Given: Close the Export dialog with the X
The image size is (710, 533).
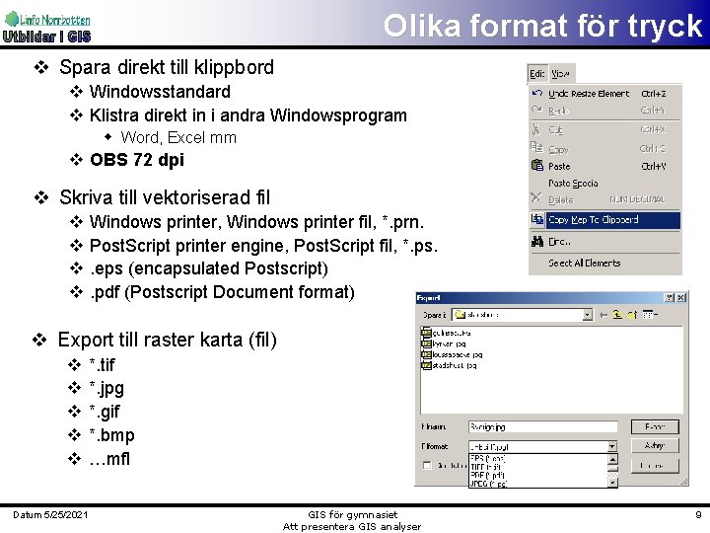Looking at the screenshot, I should [x=681, y=297].
